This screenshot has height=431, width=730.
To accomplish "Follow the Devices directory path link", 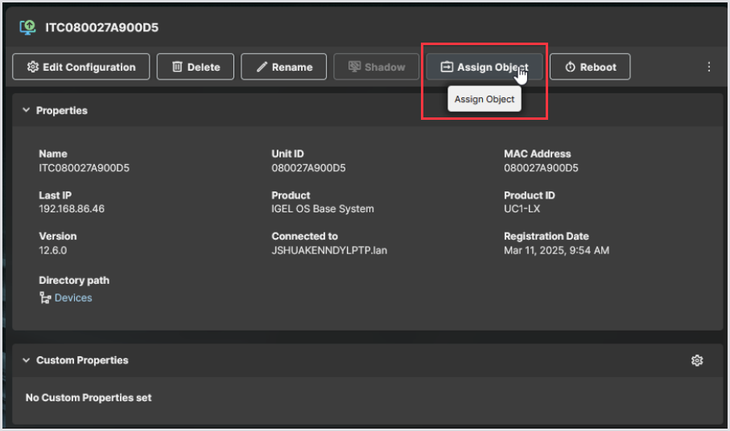I will [x=73, y=298].
